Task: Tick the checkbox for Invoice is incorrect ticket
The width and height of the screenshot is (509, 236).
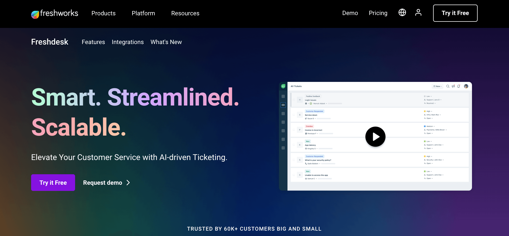Action: pos(294,130)
